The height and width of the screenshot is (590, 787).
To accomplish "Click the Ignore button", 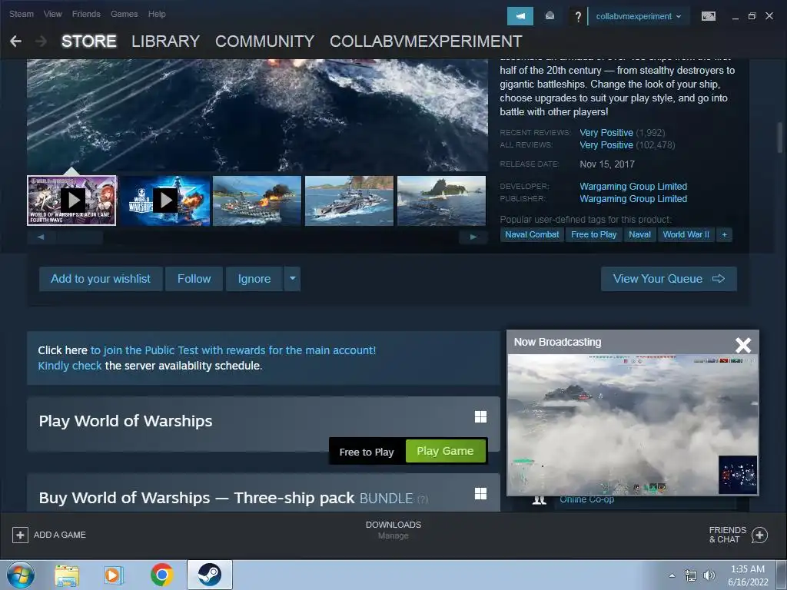I will (x=254, y=278).
